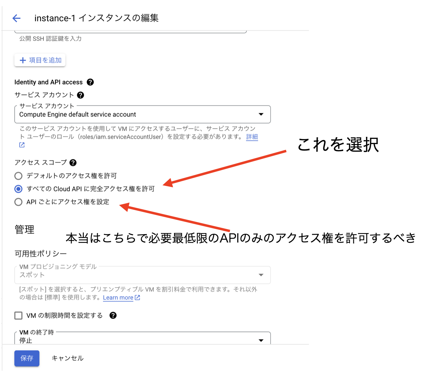Open help for Identity and API access
This screenshot has height=371, width=438.
pos(91,82)
